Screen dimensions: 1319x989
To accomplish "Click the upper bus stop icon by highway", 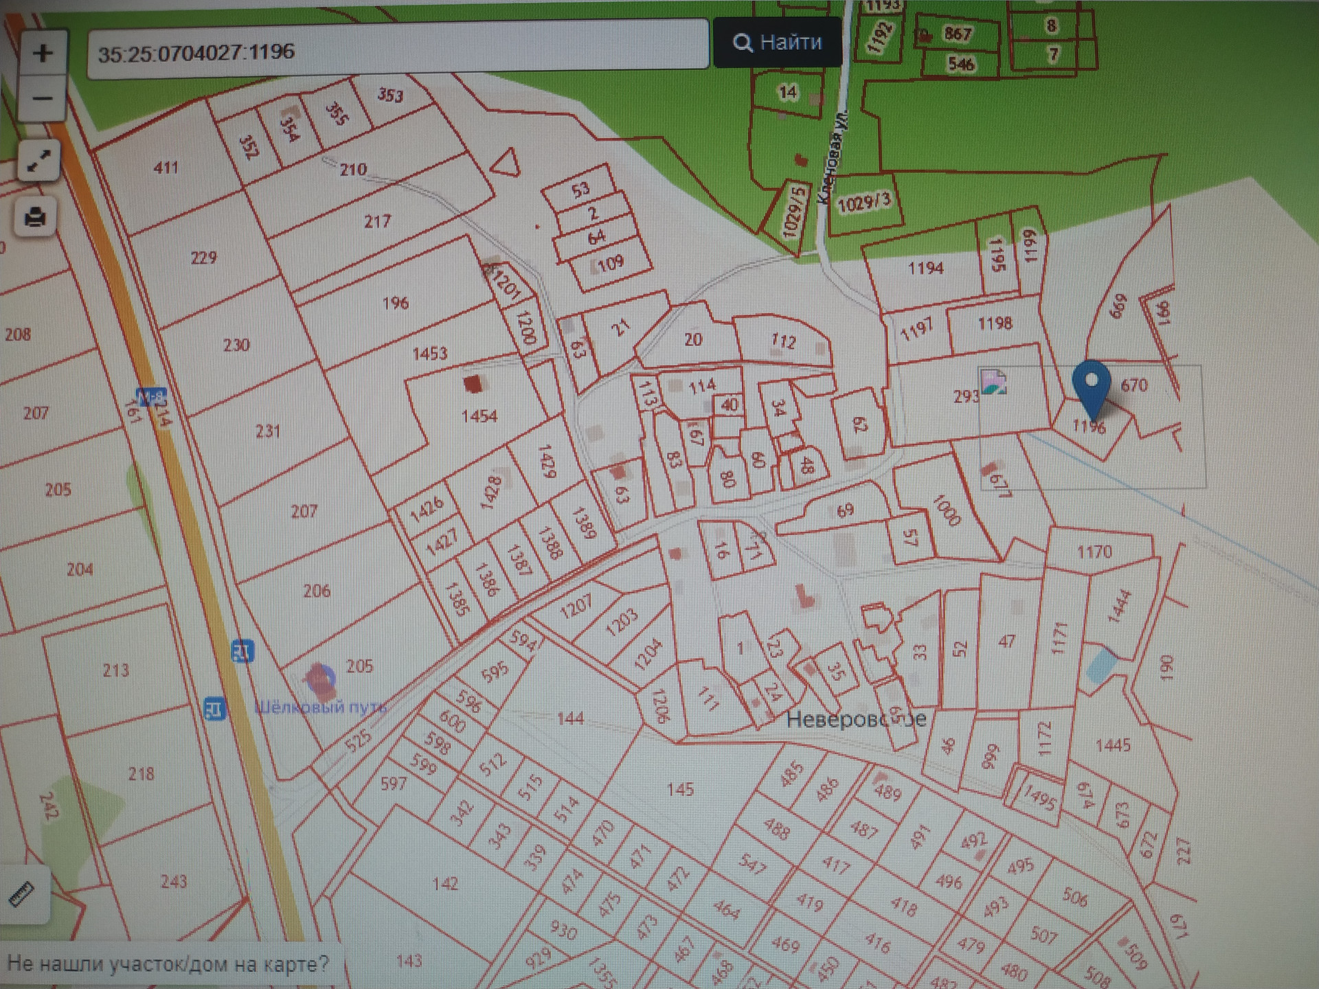I will [x=242, y=650].
